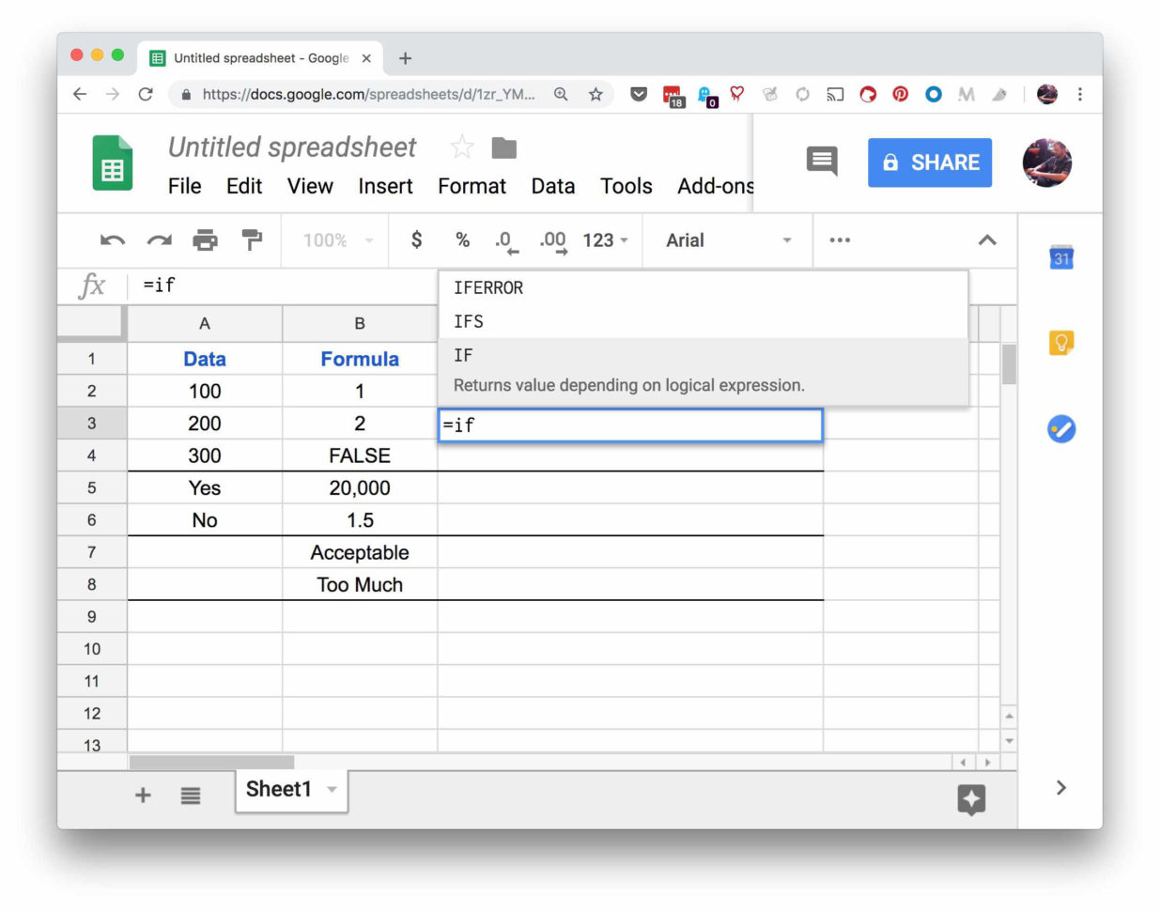Image resolution: width=1160 pixels, height=911 pixels.
Task: Apply currency format with the dollar sign icon
Action: pos(415,239)
